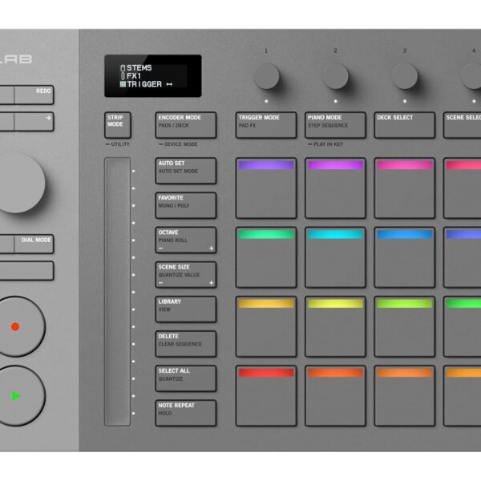Screen dimensions: 481x481
Task: Switch to ENCODER MODE
Action: tap(186, 125)
